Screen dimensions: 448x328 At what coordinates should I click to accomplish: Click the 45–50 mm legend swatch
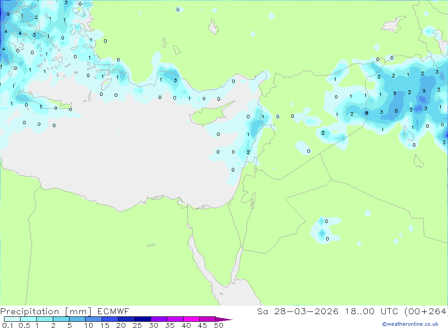208,319
